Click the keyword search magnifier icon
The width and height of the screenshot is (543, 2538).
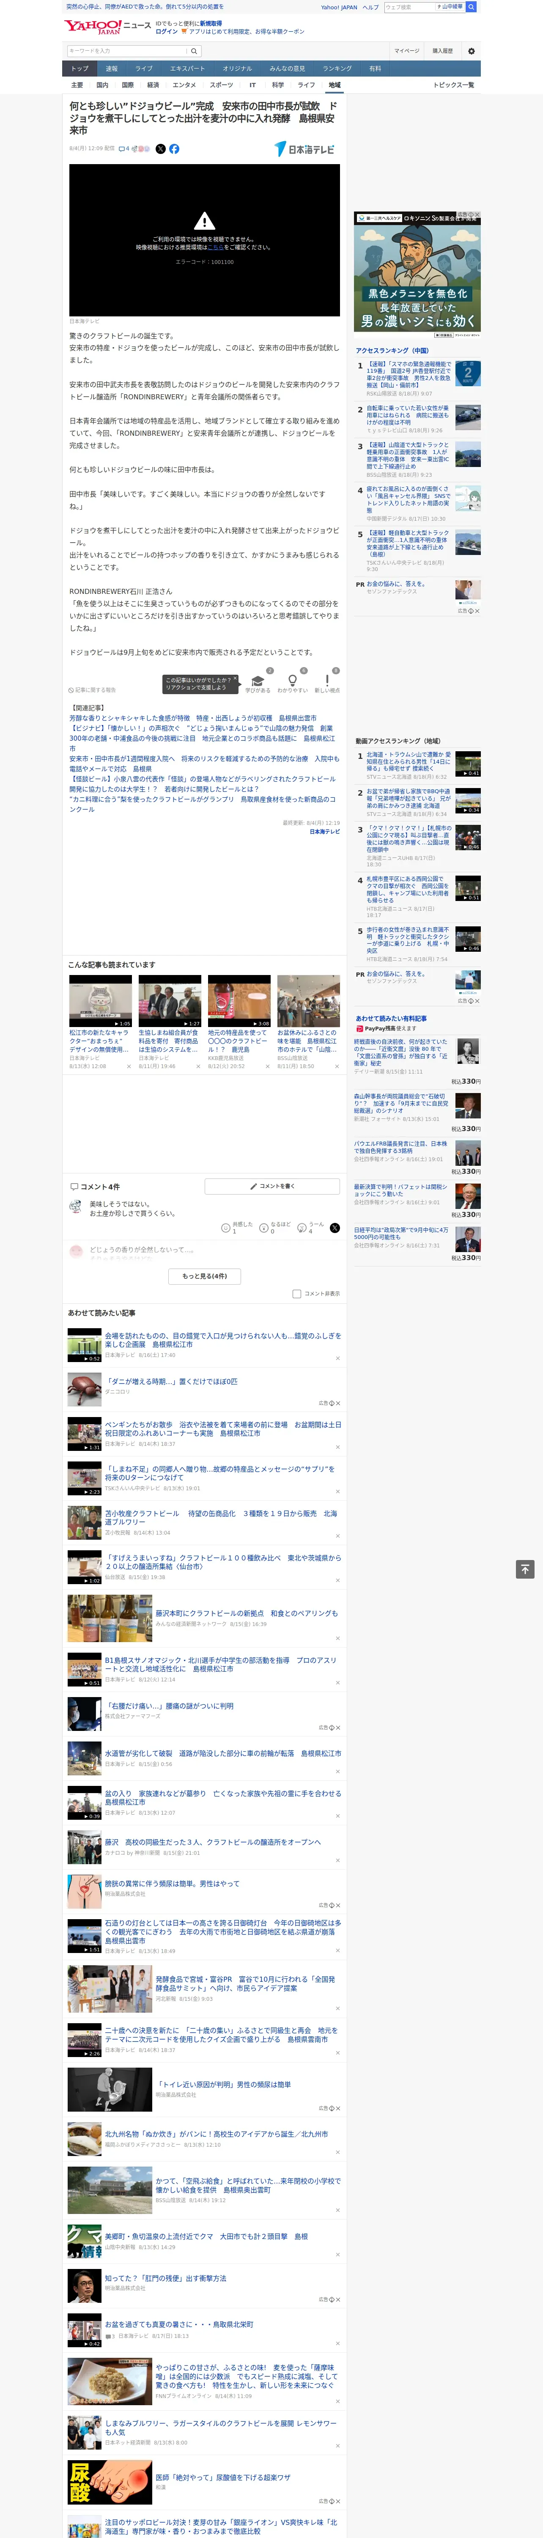click(194, 51)
